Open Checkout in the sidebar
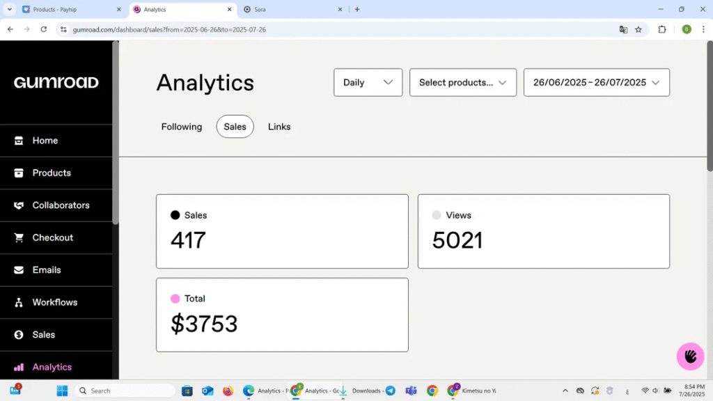This screenshot has width=713, height=401. click(x=52, y=237)
